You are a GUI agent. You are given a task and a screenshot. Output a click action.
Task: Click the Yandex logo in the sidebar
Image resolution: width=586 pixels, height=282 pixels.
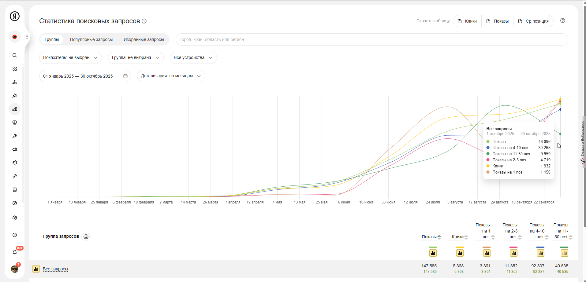coord(15,16)
